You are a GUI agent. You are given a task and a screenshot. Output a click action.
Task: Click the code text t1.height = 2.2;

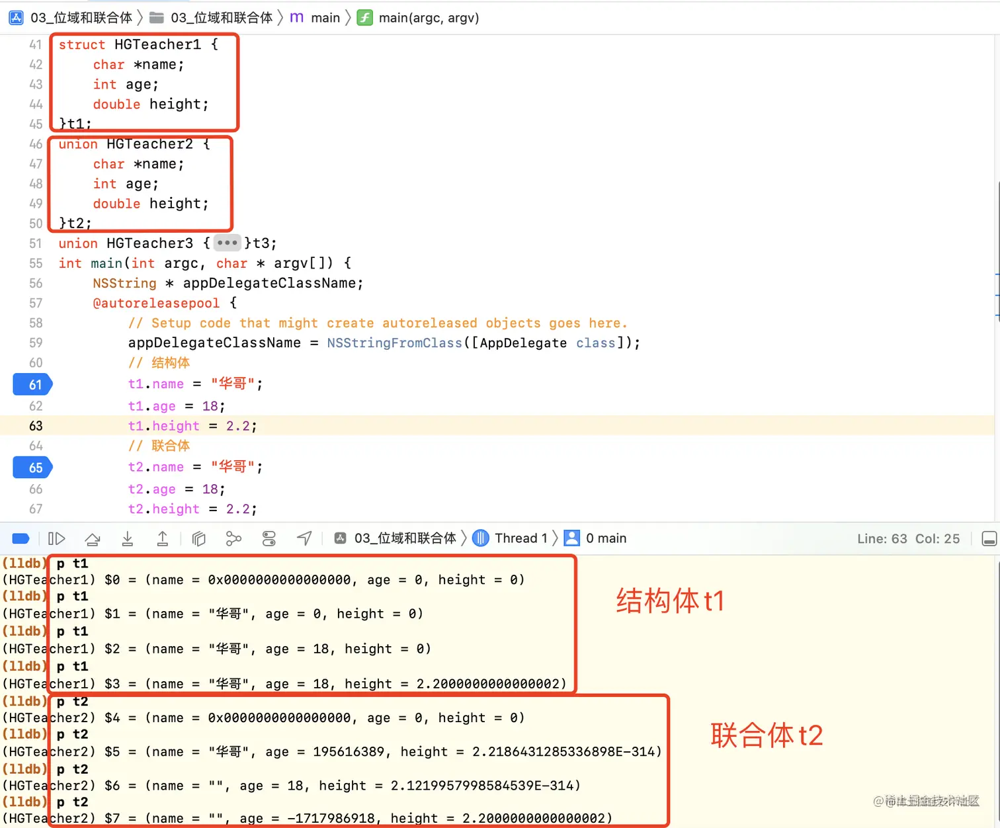click(x=192, y=426)
